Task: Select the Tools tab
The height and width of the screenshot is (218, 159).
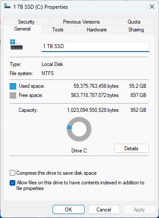Action: tap(58, 30)
